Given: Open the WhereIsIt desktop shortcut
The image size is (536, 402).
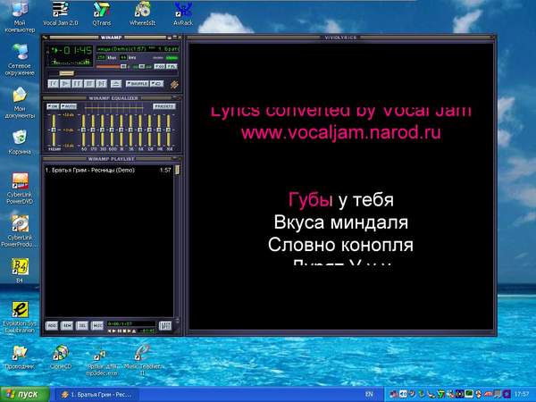Looking at the screenshot, I should (142, 13).
